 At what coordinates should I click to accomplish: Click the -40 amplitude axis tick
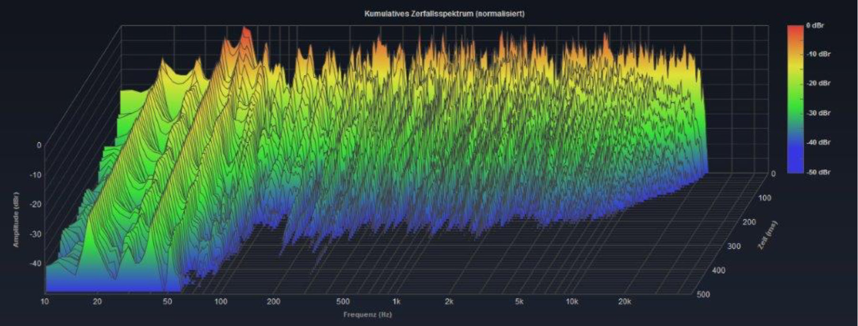point(36,263)
